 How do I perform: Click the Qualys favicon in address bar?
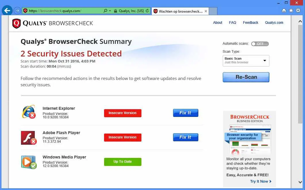[x=25, y=11]
